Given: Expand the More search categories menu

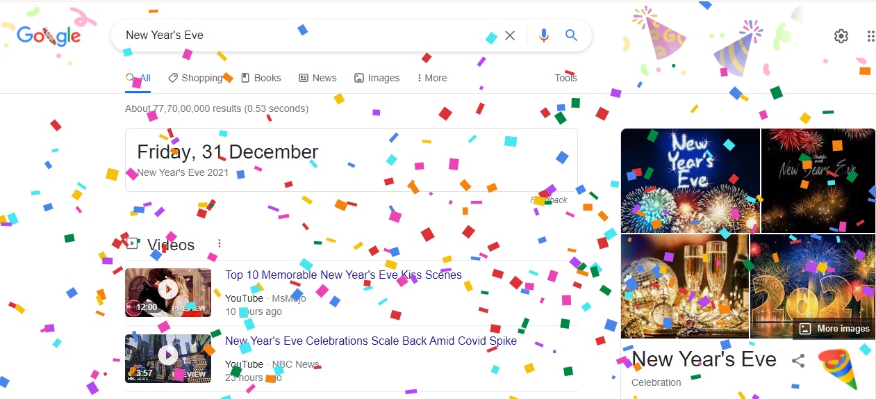Looking at the screenshot, I should [432, 78].
